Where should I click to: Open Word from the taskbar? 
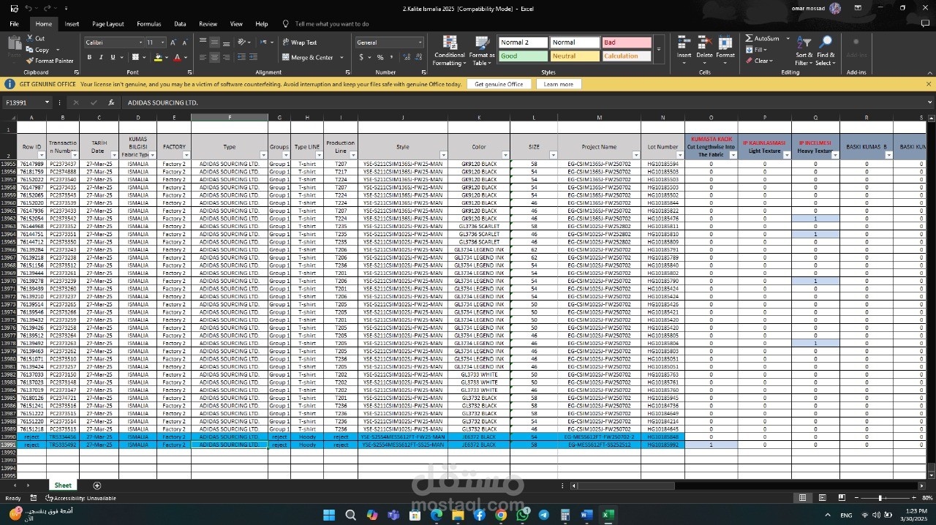(586, 515)
